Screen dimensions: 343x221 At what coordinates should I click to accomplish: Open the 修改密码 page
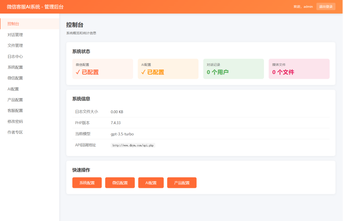pos(15,121)
